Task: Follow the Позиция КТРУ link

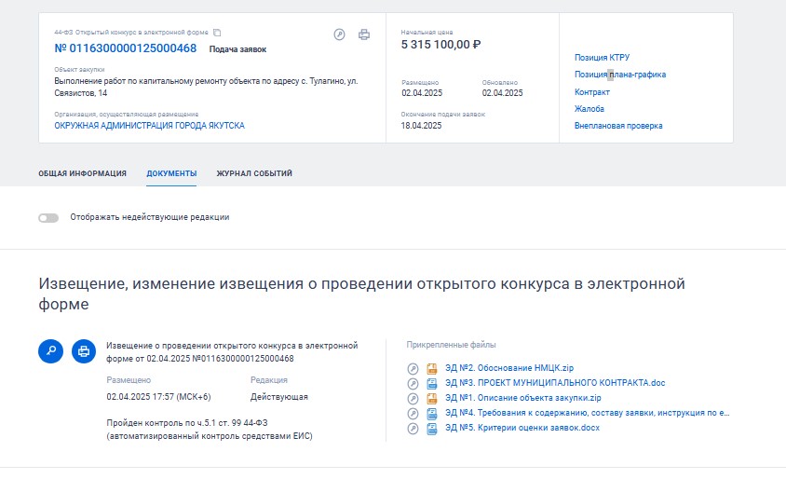Action: [x=602, y=57]
